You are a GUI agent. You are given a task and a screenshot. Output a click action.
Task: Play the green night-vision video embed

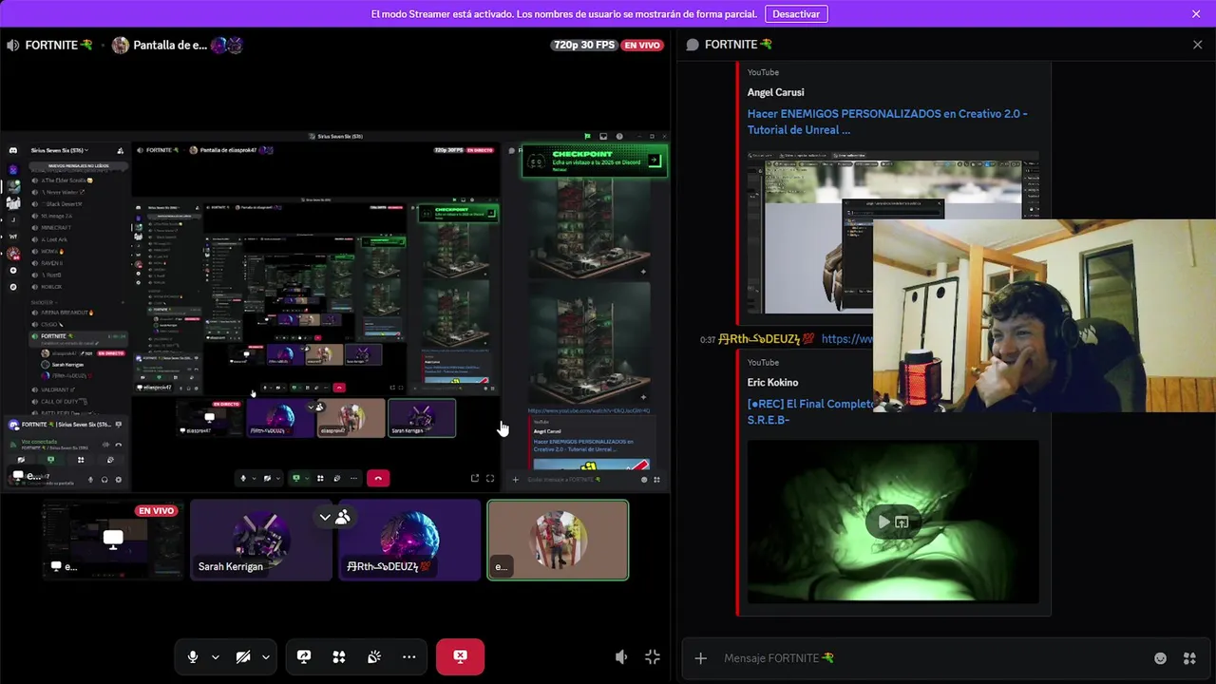click(883, 522)
